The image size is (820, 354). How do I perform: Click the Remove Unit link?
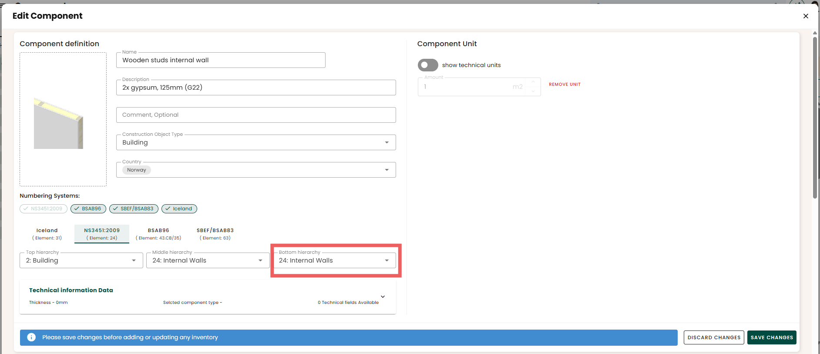coord(565,84)
